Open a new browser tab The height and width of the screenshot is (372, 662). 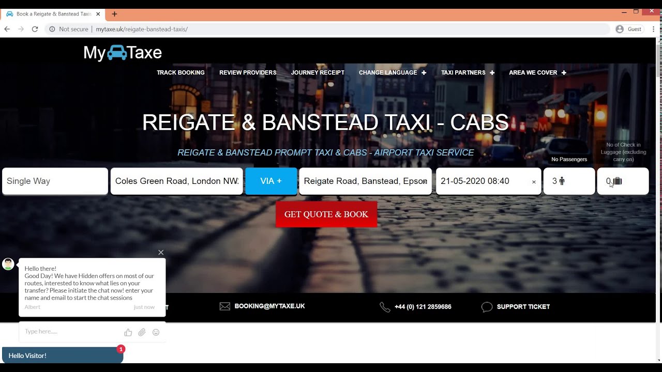click(114, 14)
